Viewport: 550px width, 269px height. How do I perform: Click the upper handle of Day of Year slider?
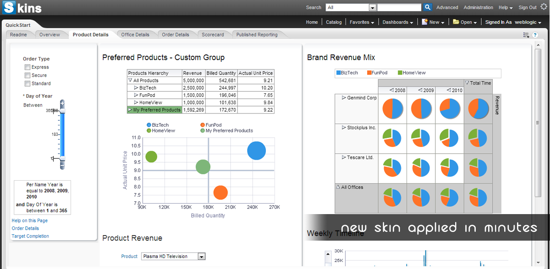coord(62,111)
